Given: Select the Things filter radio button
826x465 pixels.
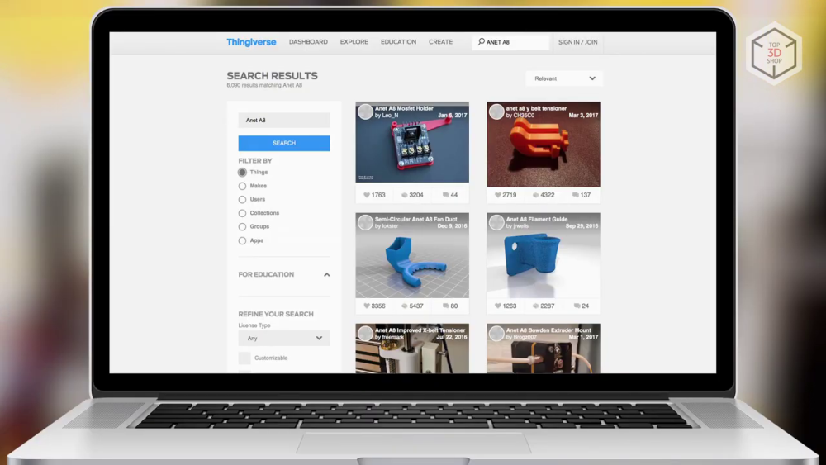Looking at the screenshot, I should coord(242,172).
